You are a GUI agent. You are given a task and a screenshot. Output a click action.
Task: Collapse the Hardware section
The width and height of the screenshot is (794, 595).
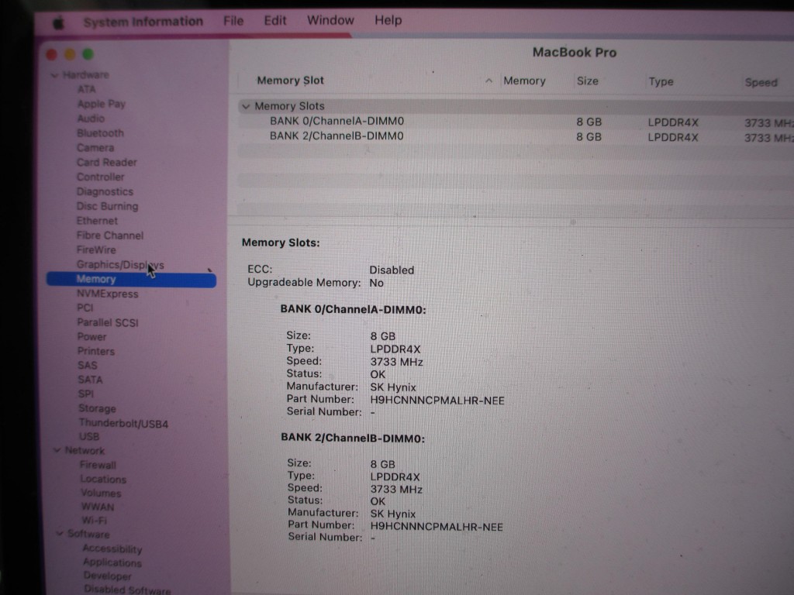pos(55,75)
